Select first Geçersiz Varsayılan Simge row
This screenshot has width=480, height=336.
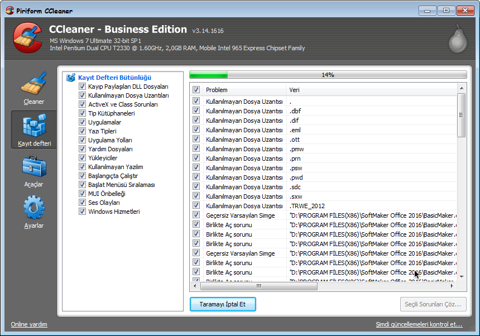(x=324, y=215)
